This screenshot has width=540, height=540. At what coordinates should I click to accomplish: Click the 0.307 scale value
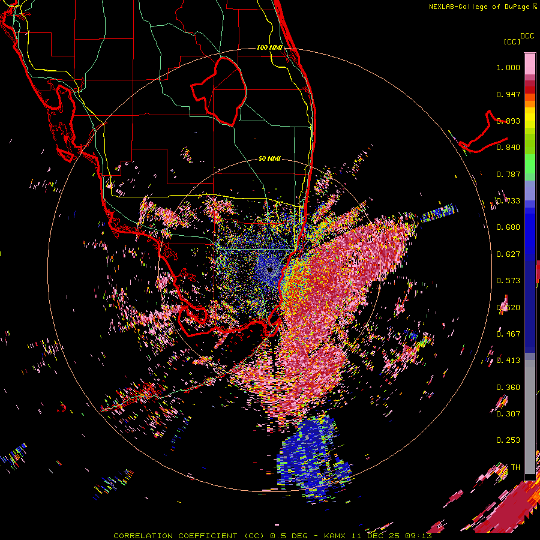point(508,414)
